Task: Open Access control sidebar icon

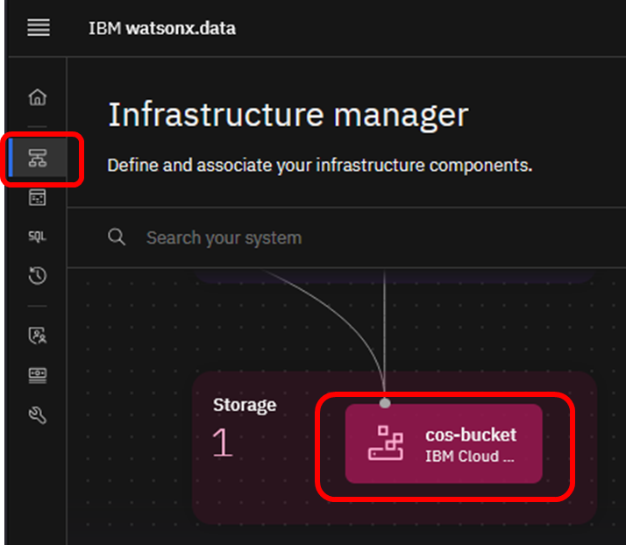Action: (38, 335)
